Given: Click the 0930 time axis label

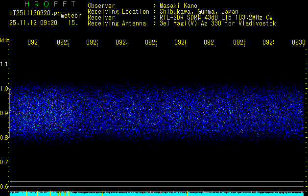Looking at the screenshot, I should click(x=299, y=43).
